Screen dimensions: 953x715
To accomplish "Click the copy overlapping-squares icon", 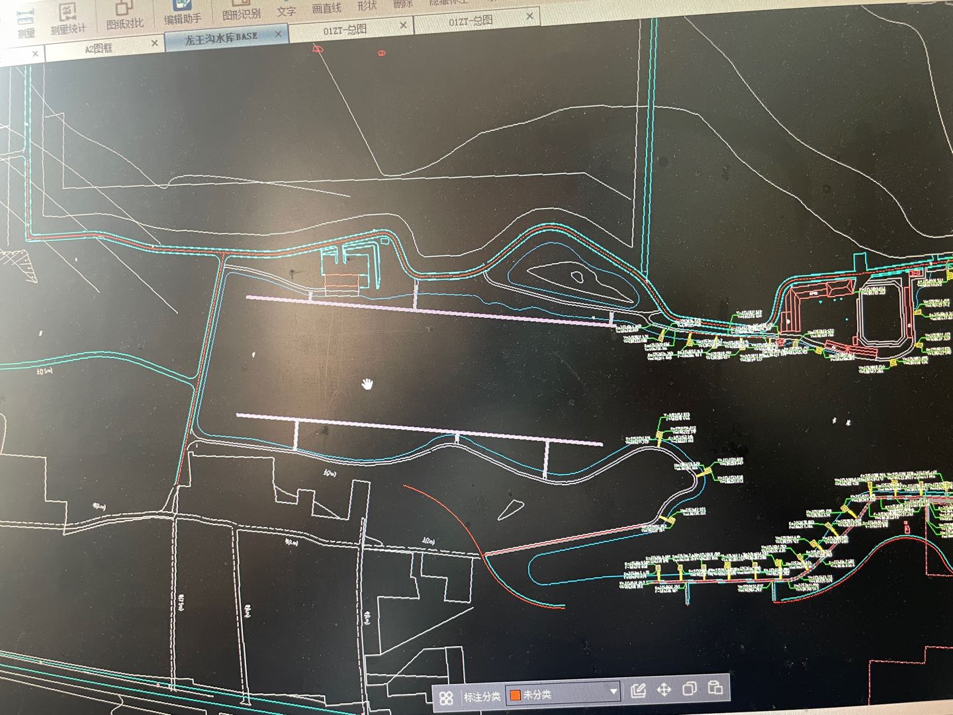I will point(689,689).
